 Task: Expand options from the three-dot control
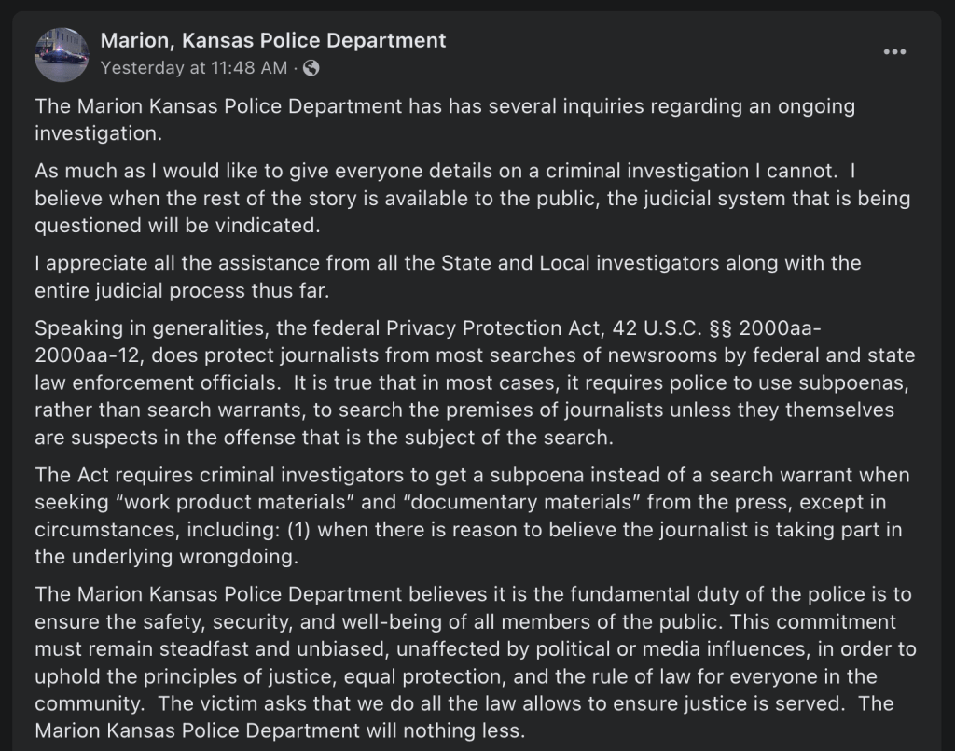(894, 52)
